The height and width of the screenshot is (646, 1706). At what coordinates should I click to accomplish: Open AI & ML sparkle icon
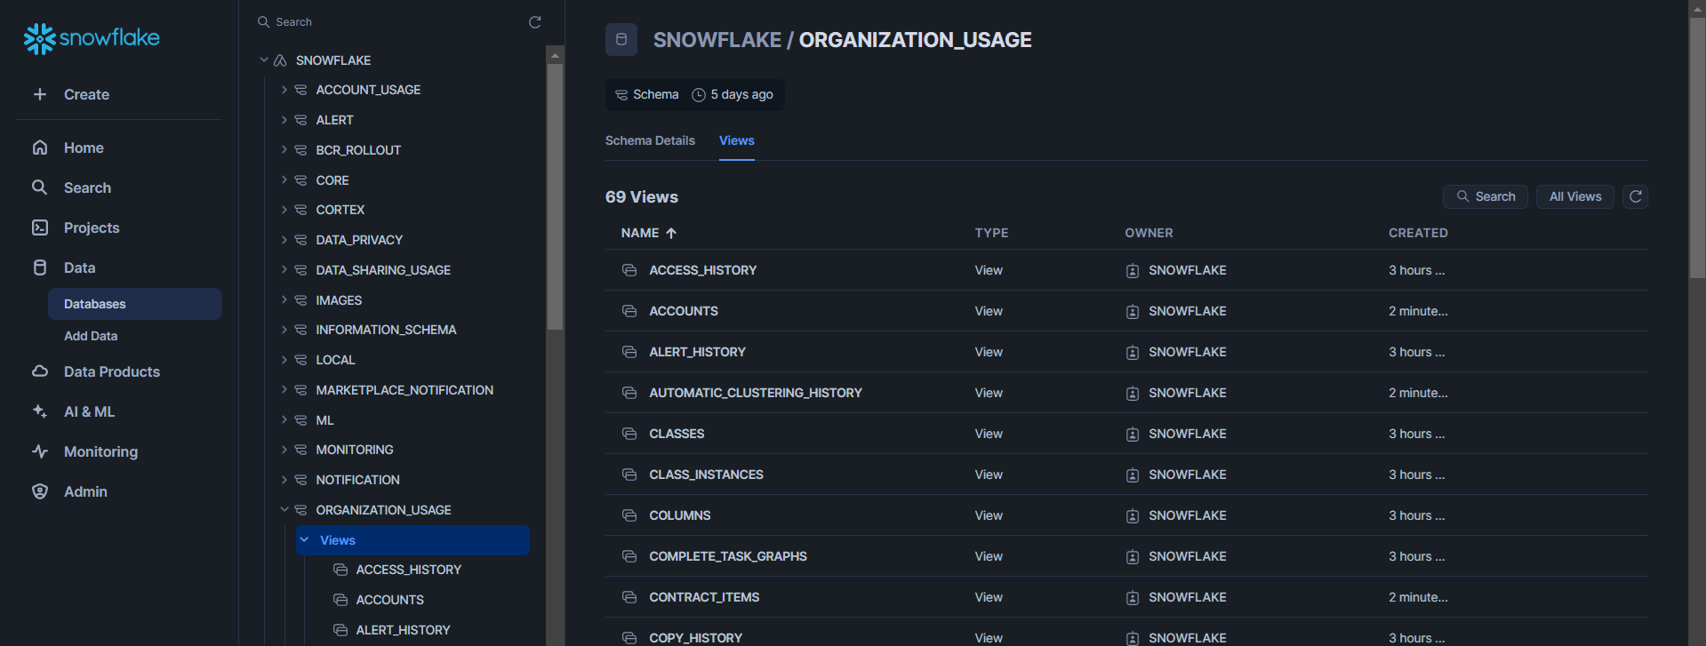[x=40, y=411]
